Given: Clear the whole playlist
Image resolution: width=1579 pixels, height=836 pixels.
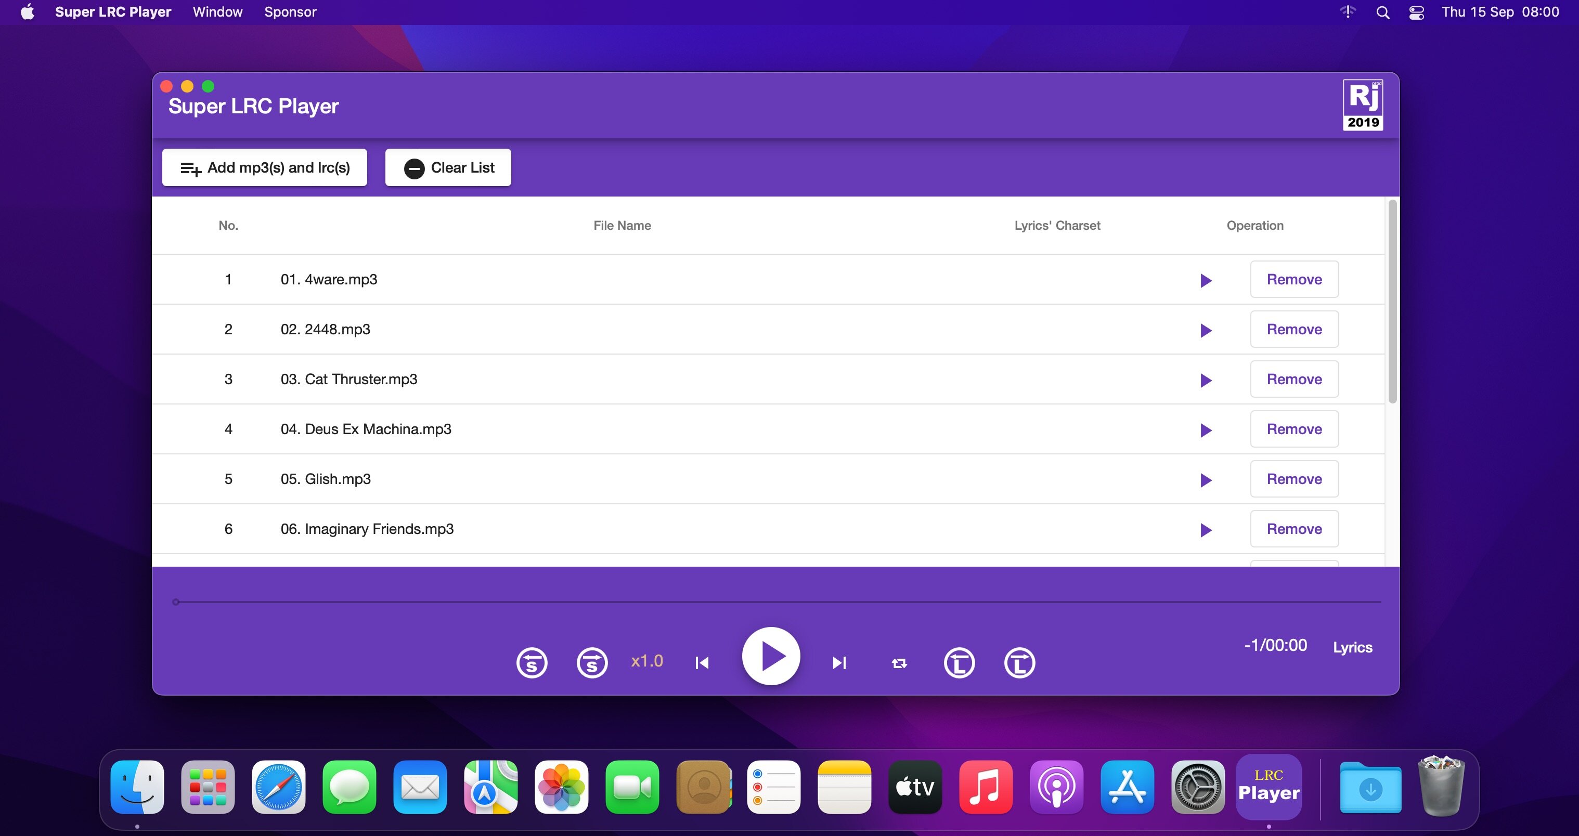Looking at the screenshot, I should point(448,167).
